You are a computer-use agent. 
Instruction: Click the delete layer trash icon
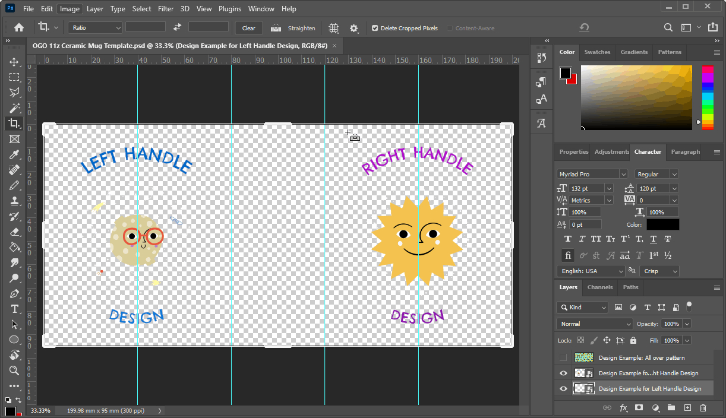[703, 408]
